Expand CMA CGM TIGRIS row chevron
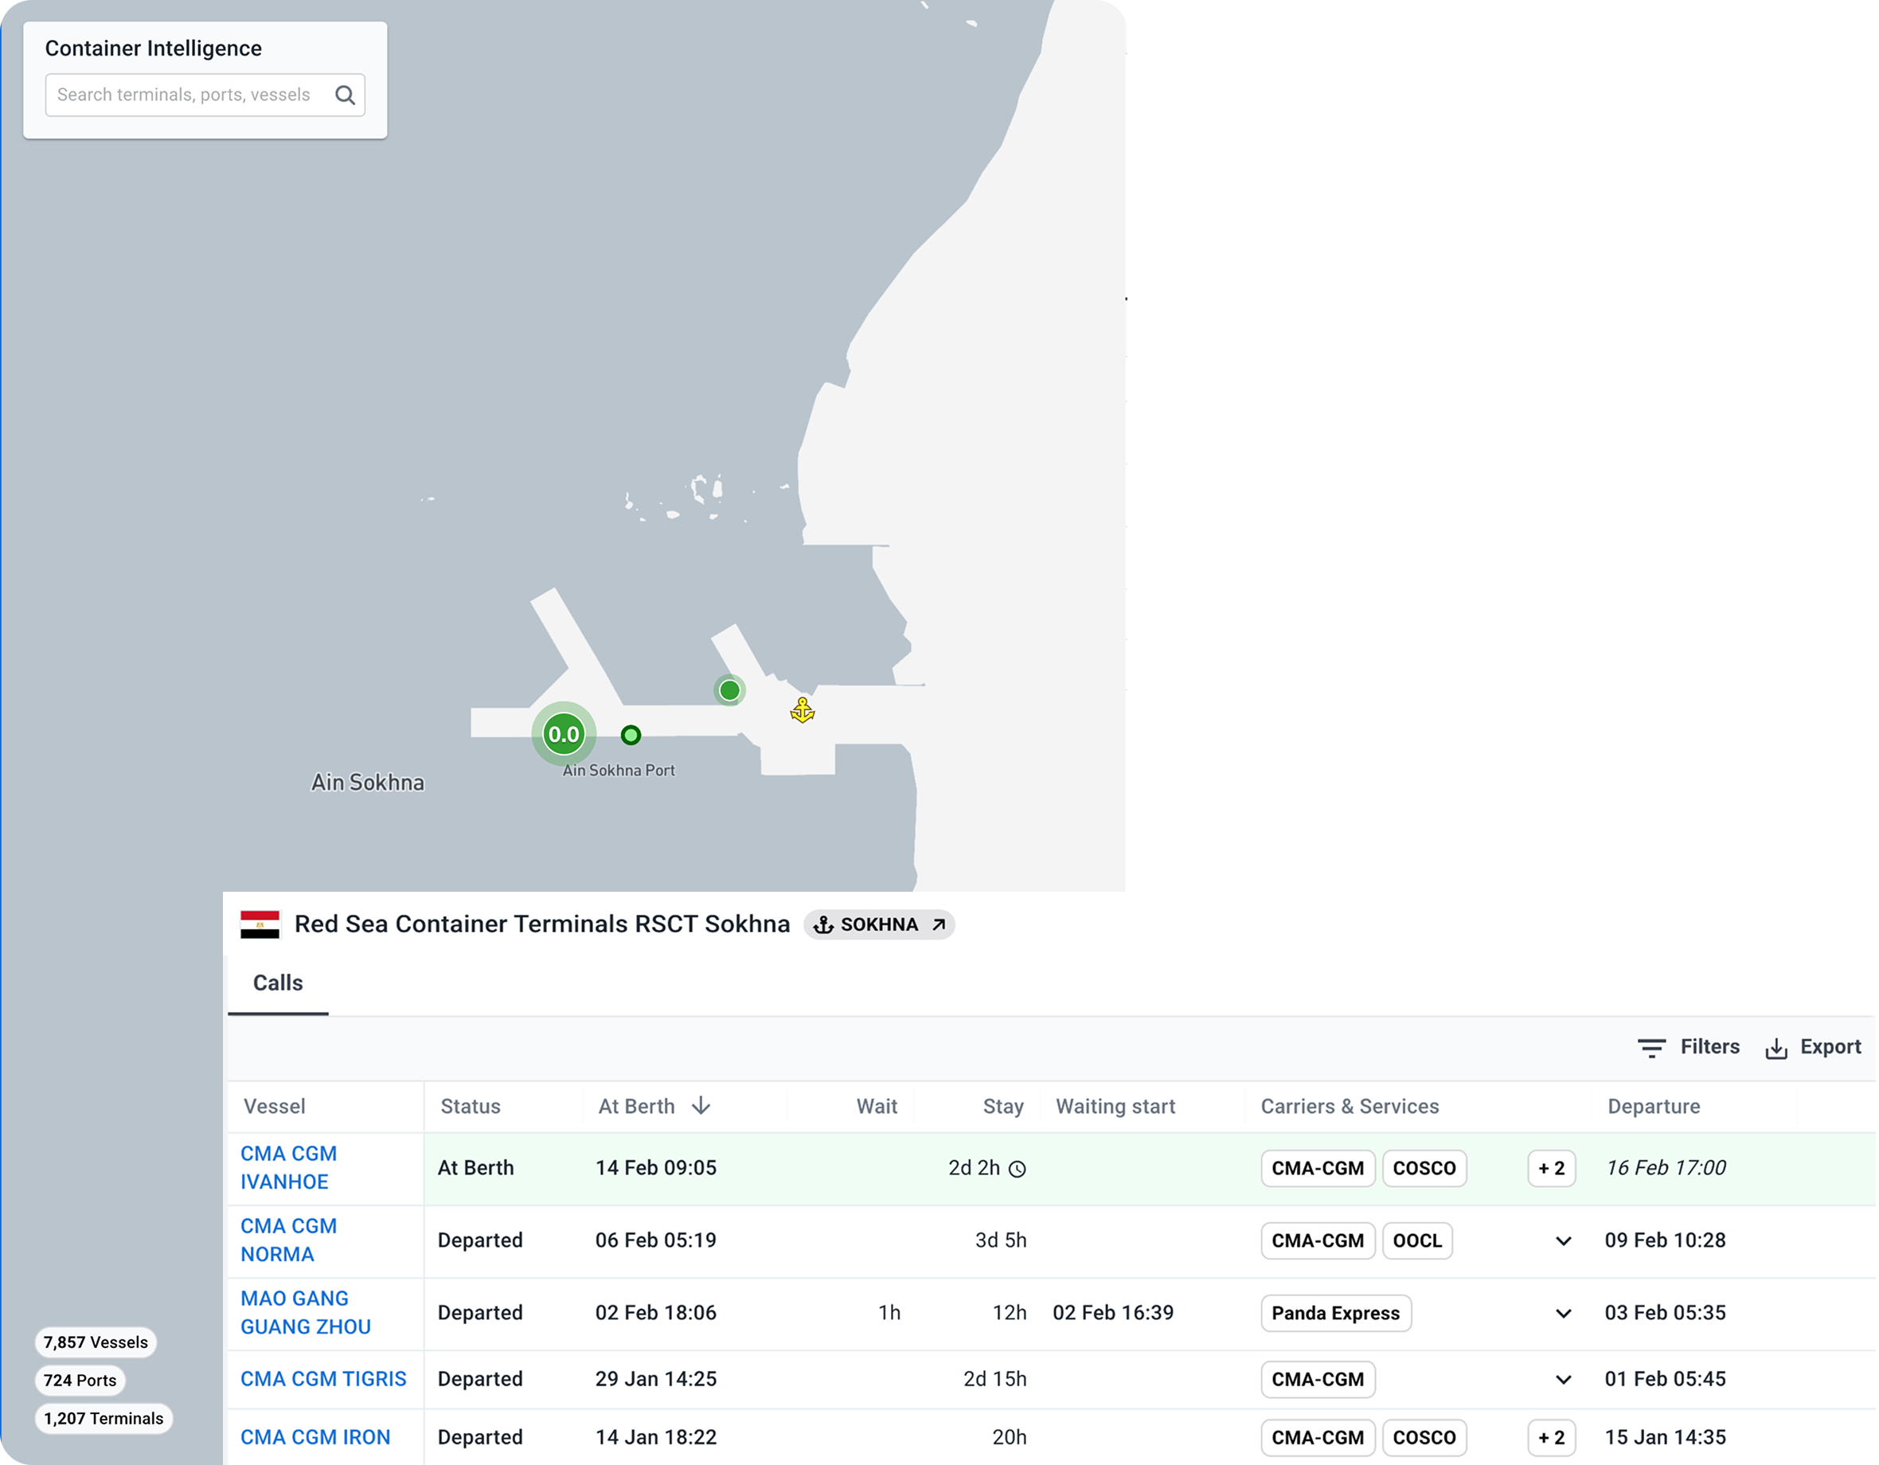The height and width of the screenshot is (1465, 1879). [1563, 1380]
